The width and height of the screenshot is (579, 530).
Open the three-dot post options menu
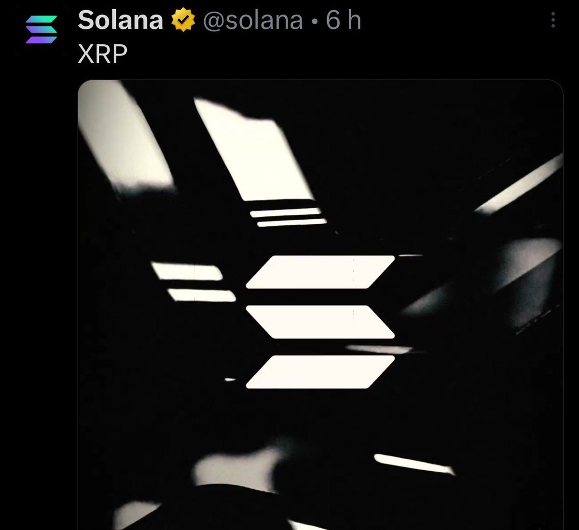(x=553, y=20)
